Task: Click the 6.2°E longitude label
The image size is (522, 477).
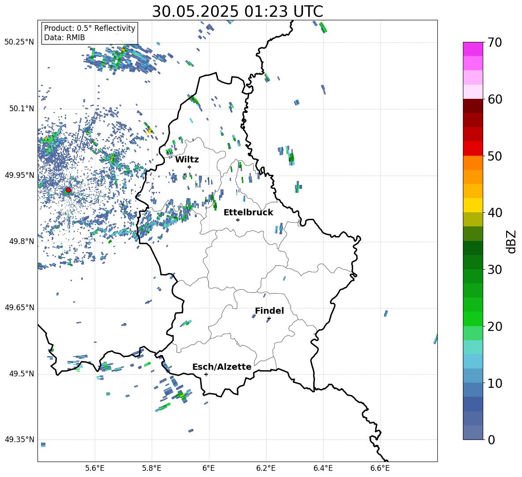Action: 266,468
